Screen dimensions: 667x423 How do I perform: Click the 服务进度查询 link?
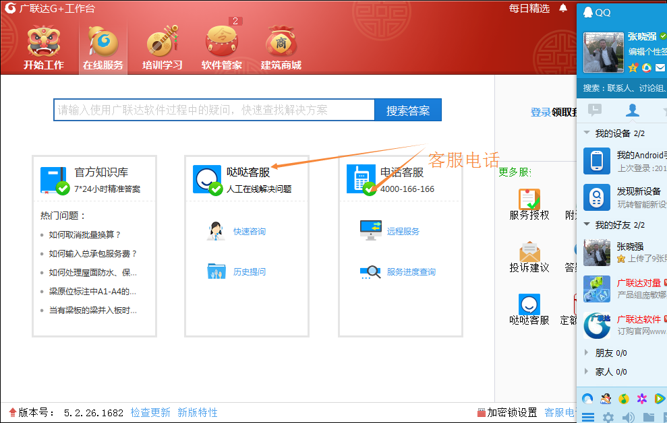click(x=411, y=272)
